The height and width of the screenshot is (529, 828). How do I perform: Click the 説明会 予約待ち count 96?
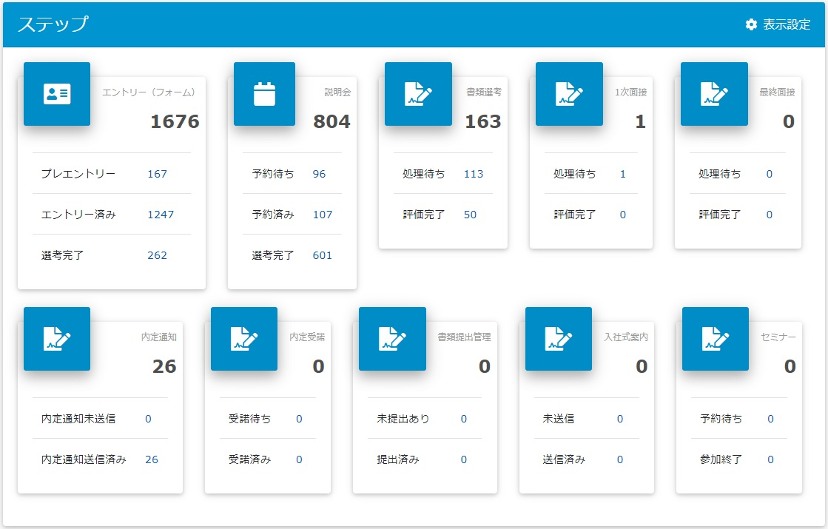point(319,174)
